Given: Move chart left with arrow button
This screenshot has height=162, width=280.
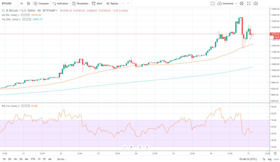Looking at the screenshot, I should [x=140, y=147].
